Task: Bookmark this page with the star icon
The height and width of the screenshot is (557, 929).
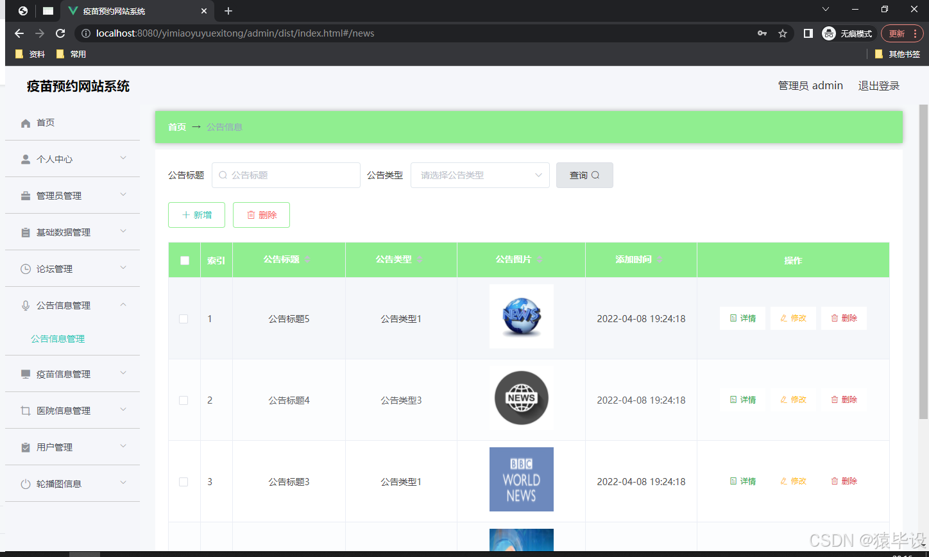Action: tap(783, 33)
